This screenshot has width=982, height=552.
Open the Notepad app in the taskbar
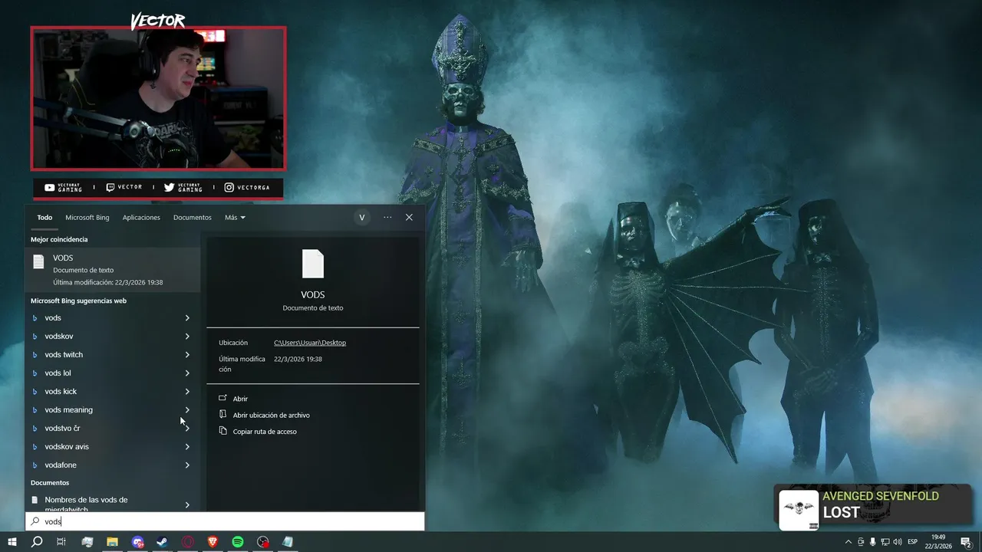point(288,542)
